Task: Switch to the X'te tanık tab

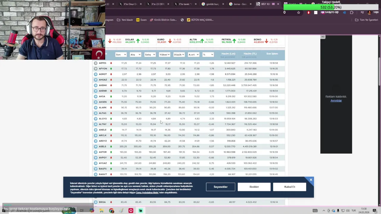Action: point(185,4)
